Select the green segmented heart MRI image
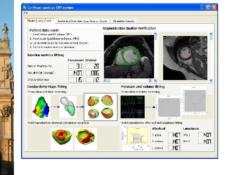Screen dimensions: 234x175 pyautogui.click(x=129, y=57)
